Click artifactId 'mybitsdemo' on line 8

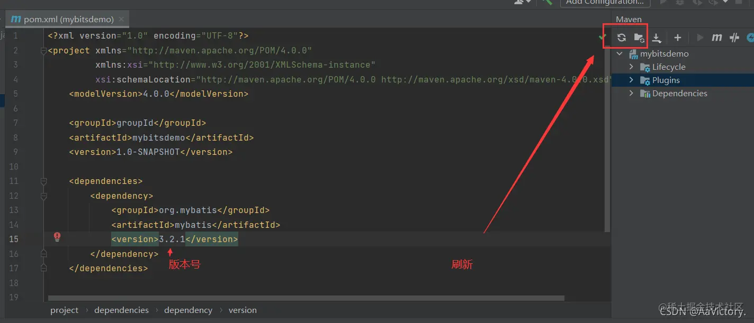pos(159,137)
